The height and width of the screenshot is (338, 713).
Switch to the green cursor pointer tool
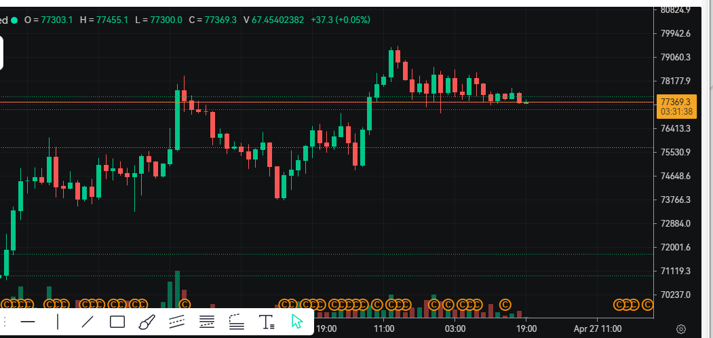296,322
